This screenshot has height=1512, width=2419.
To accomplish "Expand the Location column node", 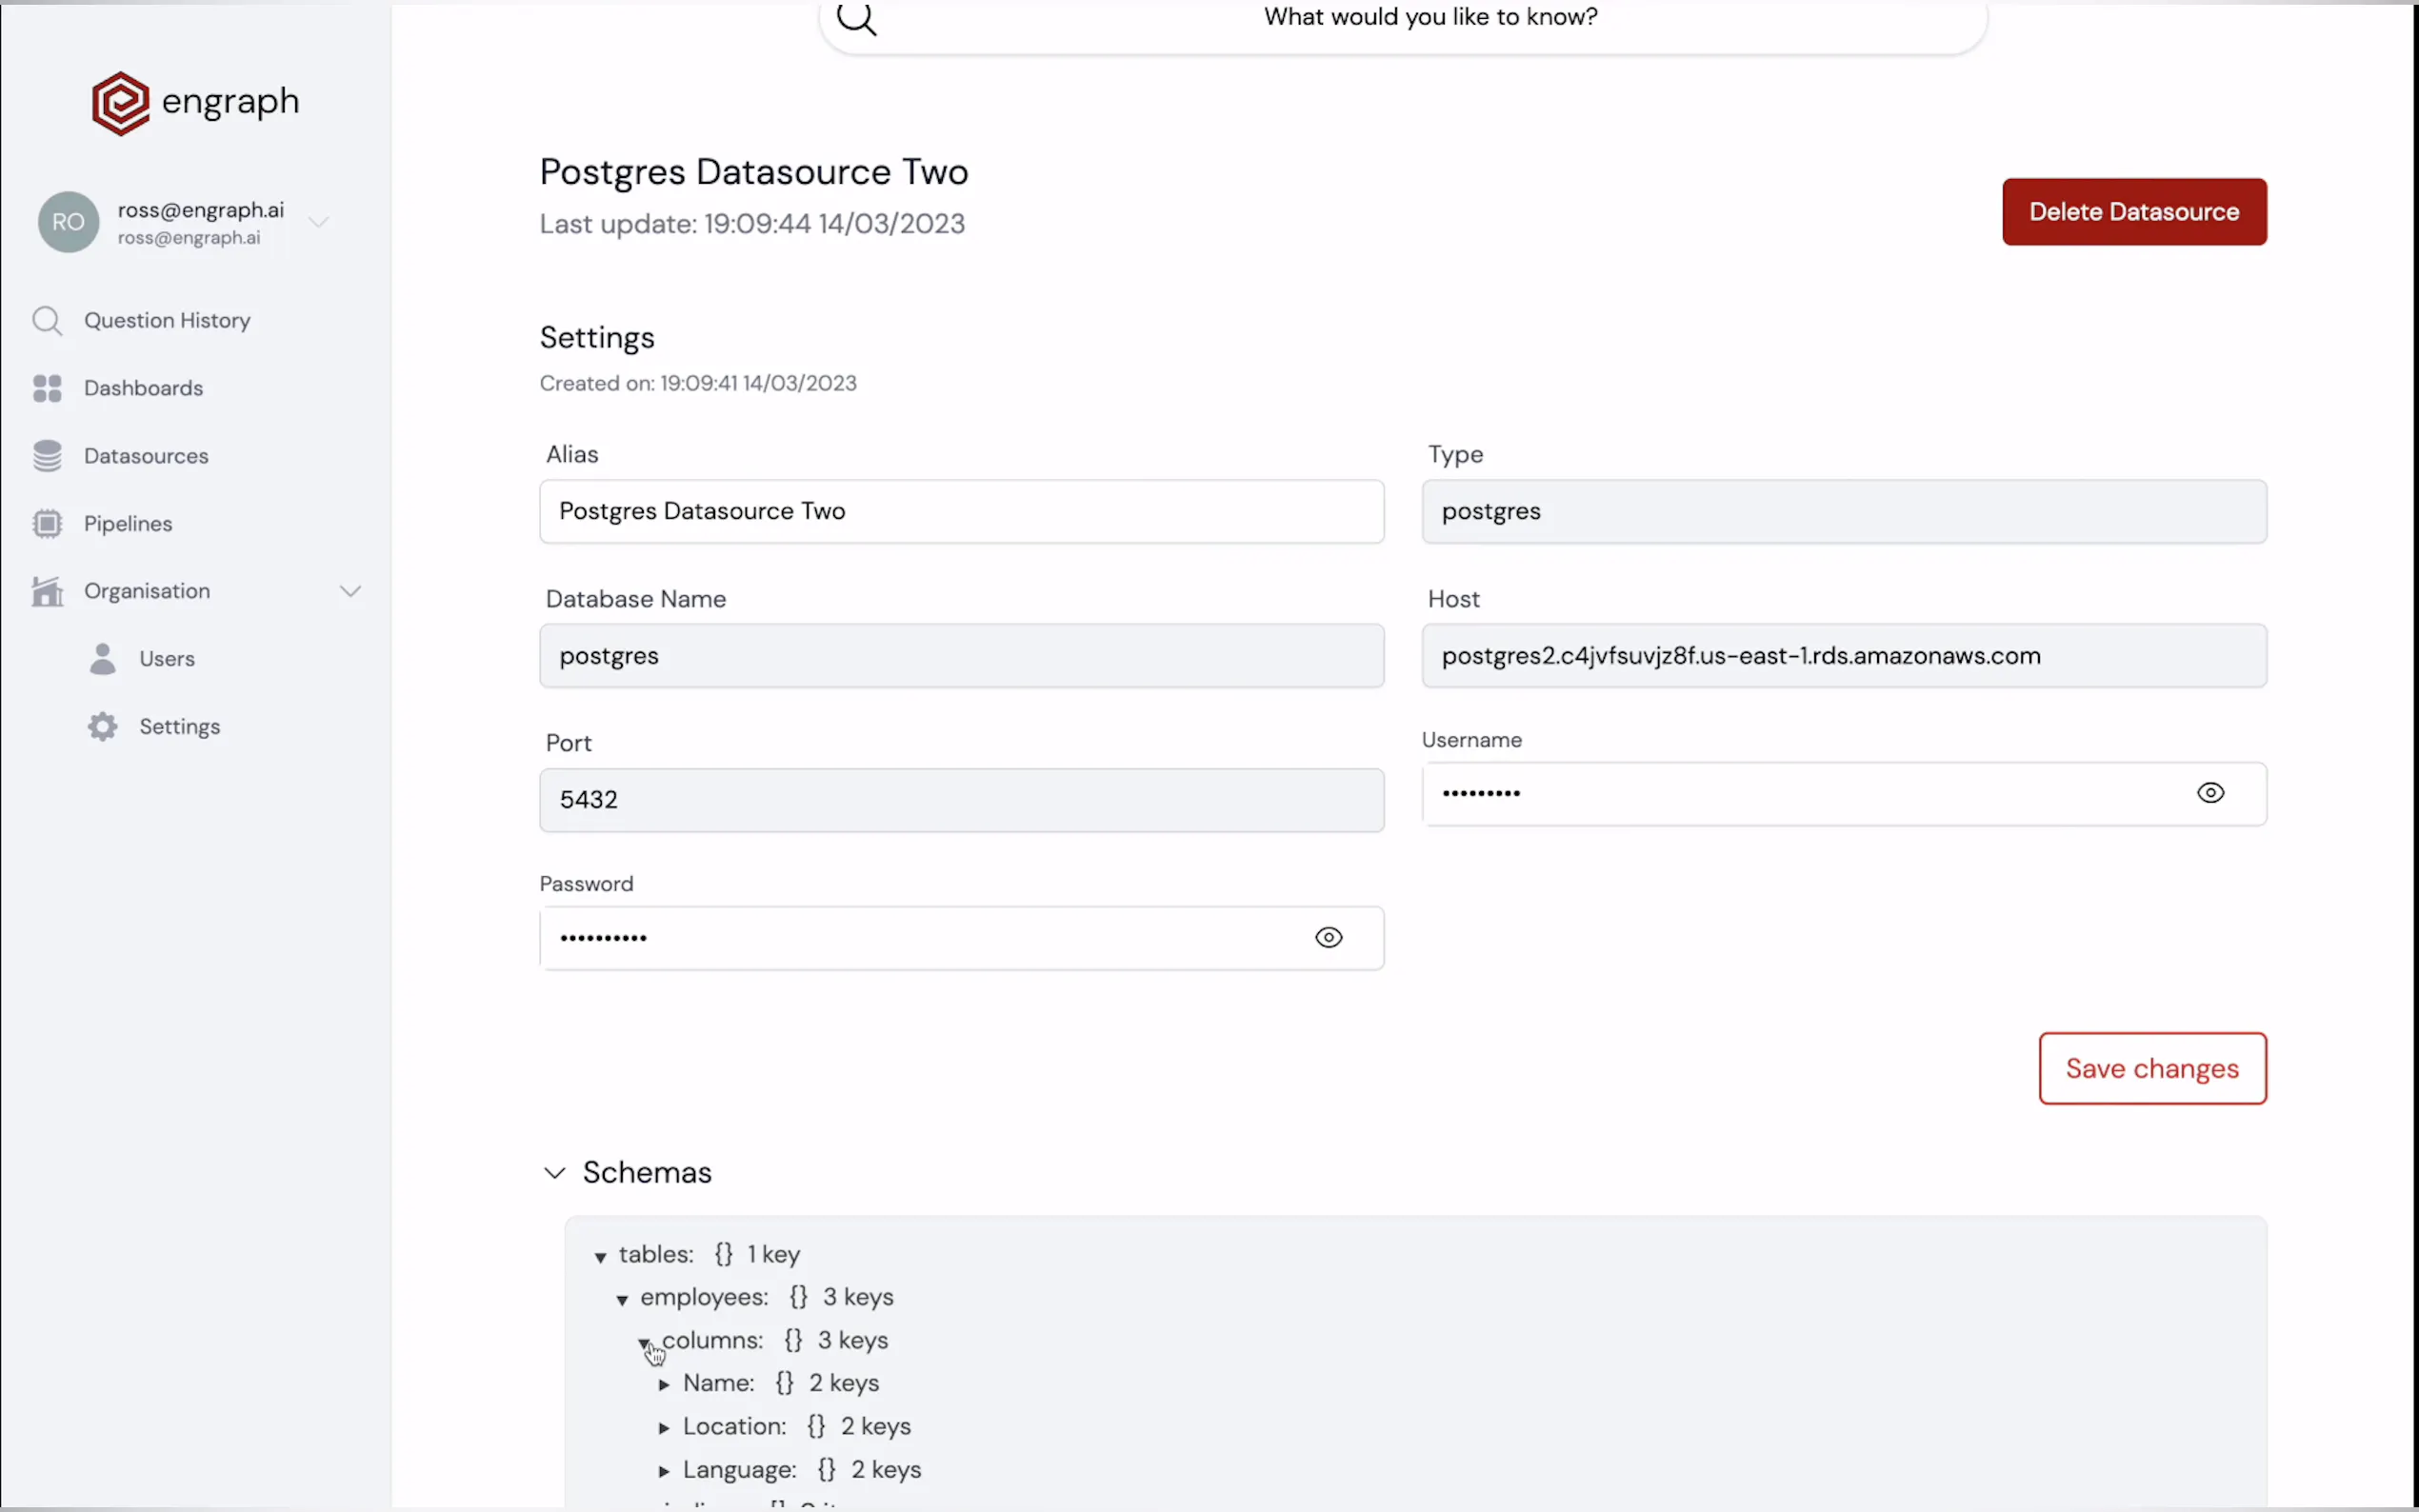I will [664, 1428].
